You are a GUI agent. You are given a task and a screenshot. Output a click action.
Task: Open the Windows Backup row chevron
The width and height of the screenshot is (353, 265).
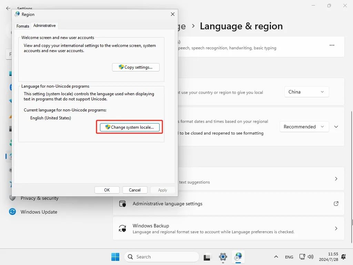(x=336, y=228)
